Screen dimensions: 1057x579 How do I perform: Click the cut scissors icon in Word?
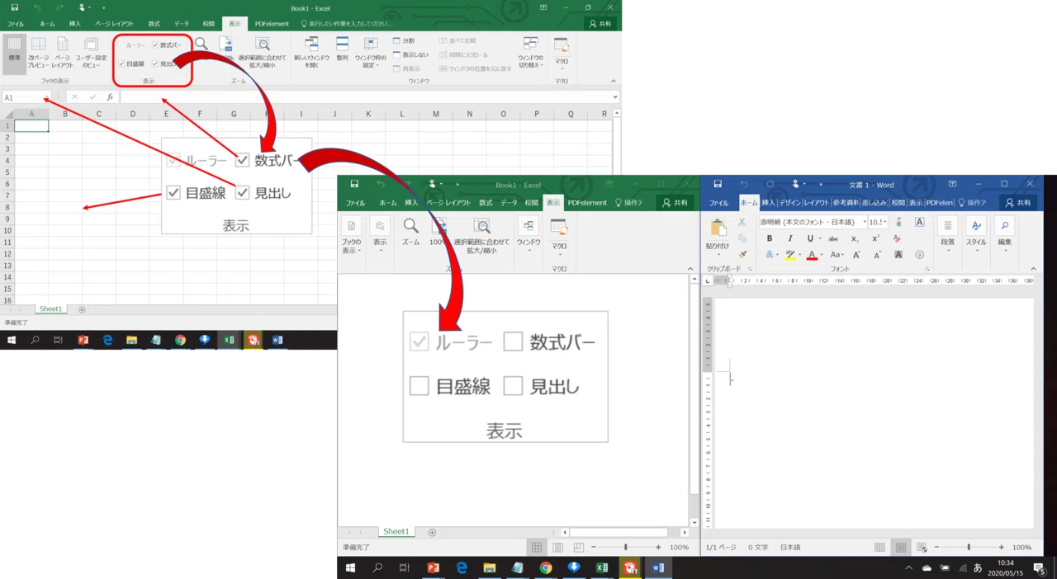(742, 223)
